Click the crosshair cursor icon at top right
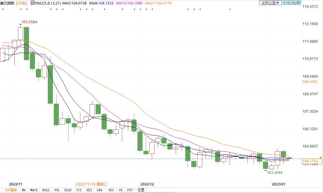Viewport: 323px width, 193px height. coord(285,3)
